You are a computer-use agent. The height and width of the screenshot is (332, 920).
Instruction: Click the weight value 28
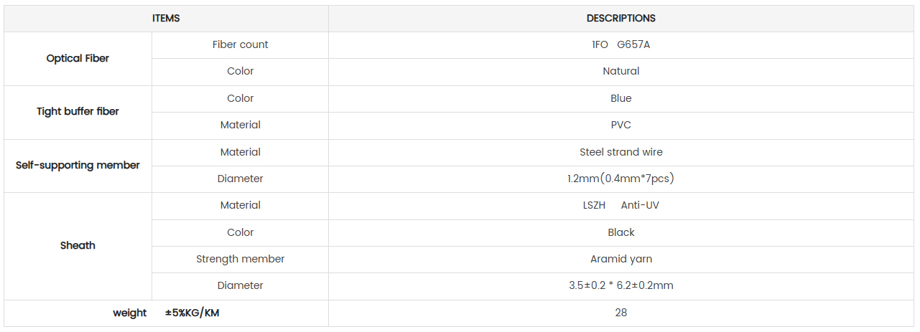(621, 313)
